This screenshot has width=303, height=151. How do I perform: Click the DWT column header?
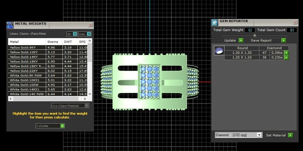click(70, 42)
